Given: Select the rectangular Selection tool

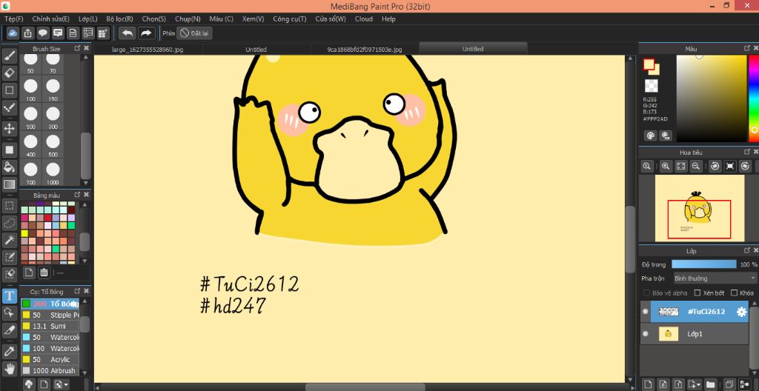Looking at the screenshot, I should 9,206.
